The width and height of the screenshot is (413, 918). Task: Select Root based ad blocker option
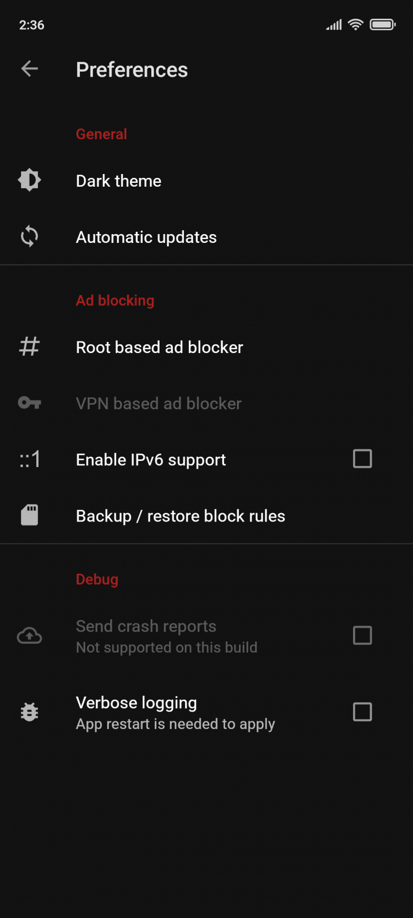(159, 347)
